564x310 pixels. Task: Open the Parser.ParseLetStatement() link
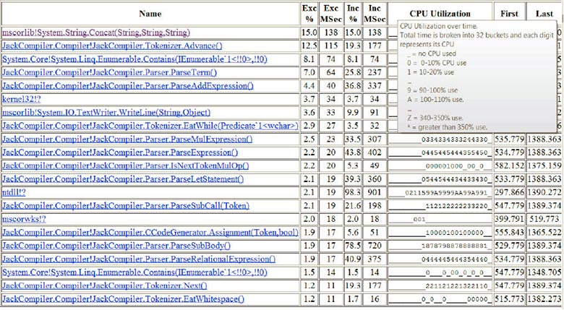(x=123, y=178)
